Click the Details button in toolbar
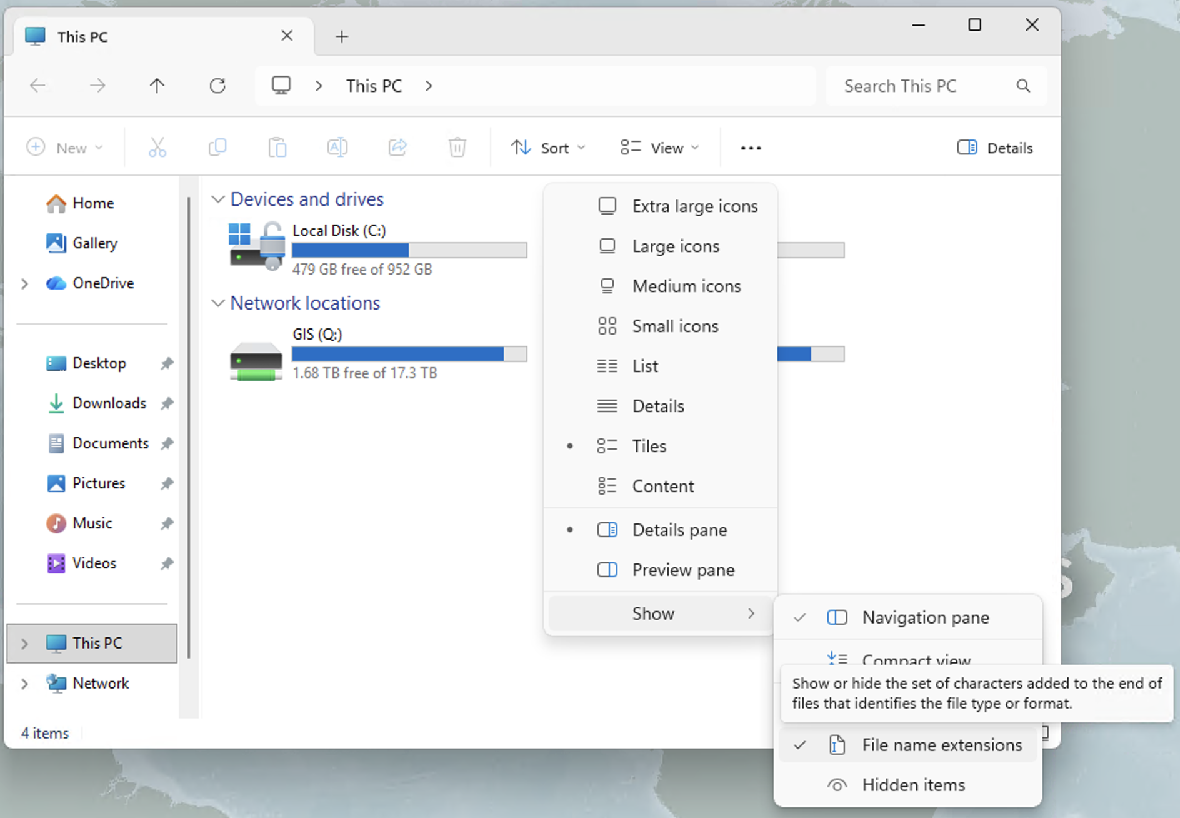Viewport: 1180px width, 818px height. pos(995,148)
